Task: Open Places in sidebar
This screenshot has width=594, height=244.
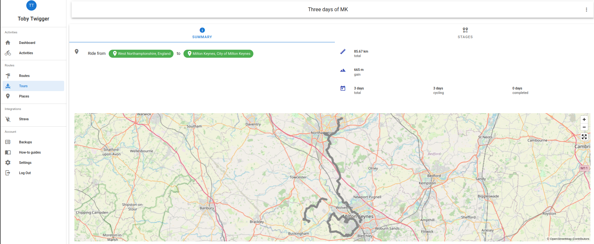Action: [33, 96]
